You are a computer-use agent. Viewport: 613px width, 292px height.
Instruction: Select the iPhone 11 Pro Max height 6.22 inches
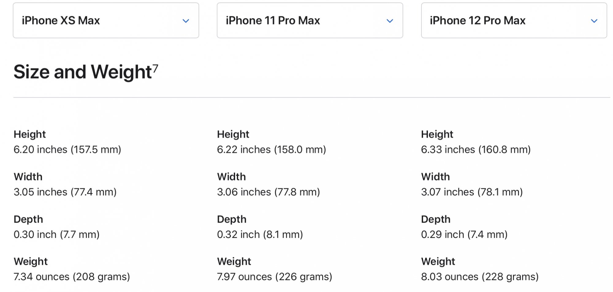(272, 150)
